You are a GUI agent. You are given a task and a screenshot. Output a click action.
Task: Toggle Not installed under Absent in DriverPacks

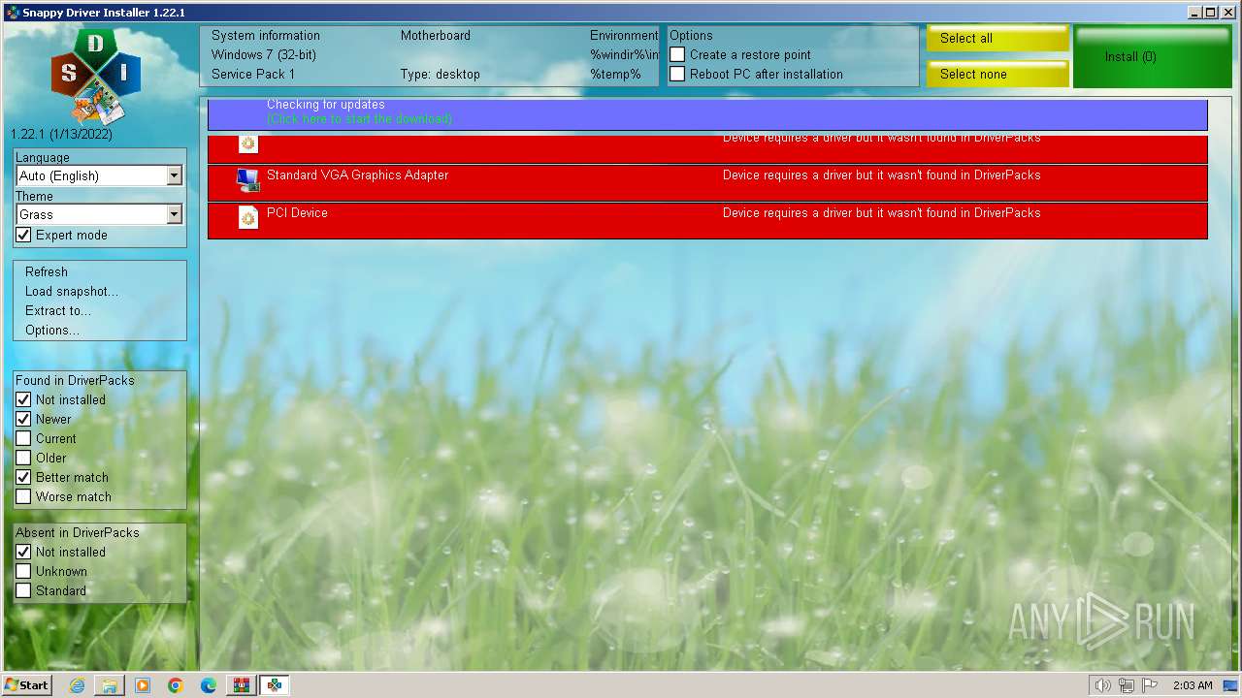pos(23,552)
